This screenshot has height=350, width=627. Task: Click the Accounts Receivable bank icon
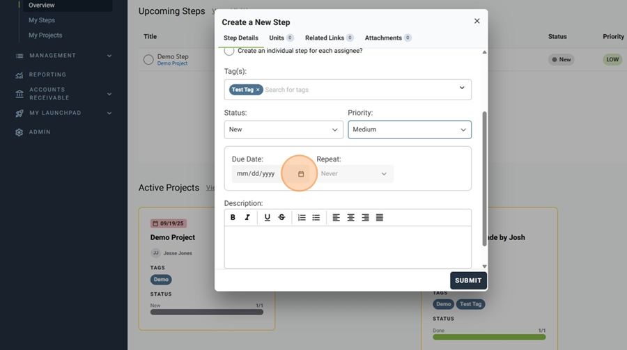[x=20, y=95]
